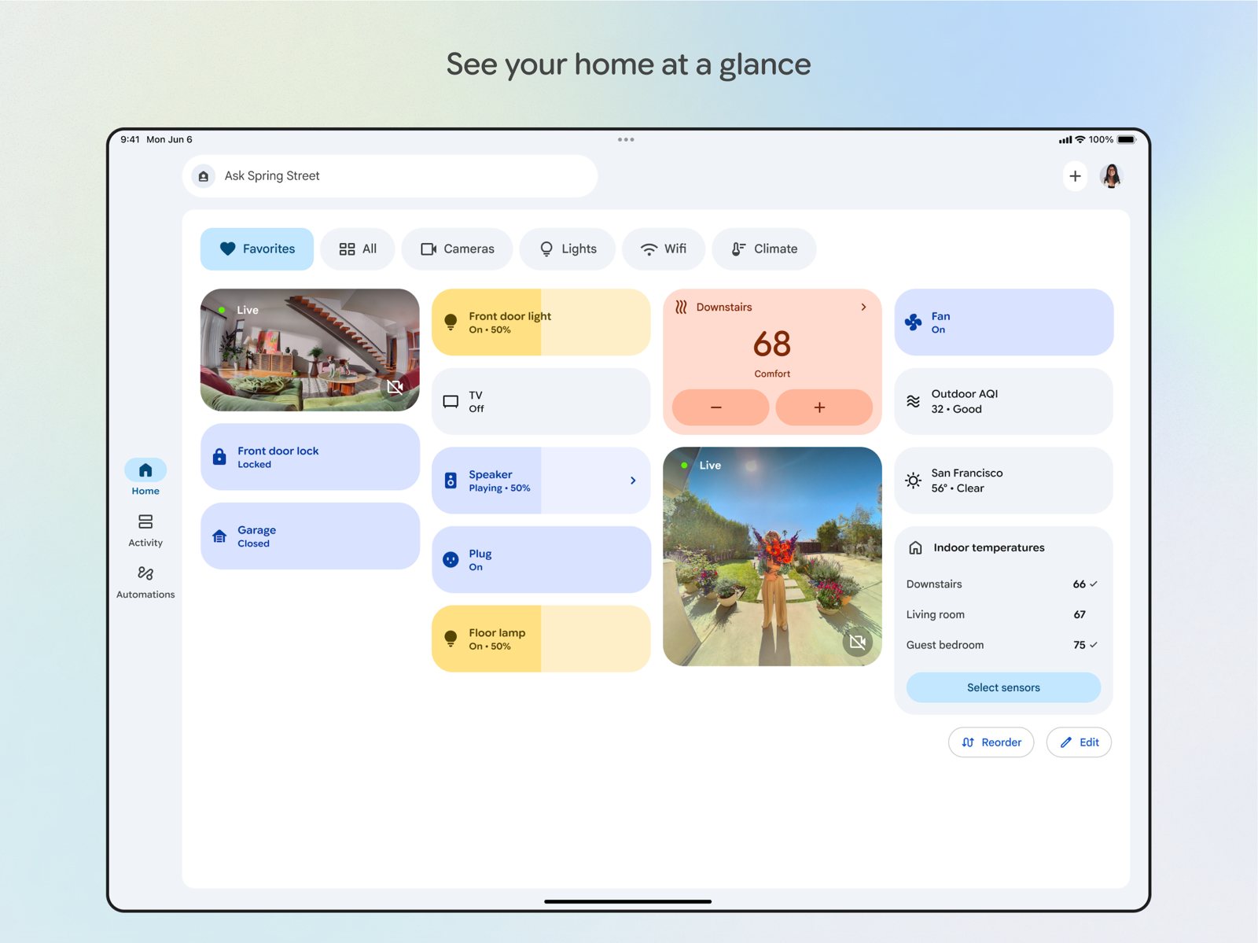The width and height of the screenshot is (1258, 943).
Task: Increase thermostat temperature with plus button
Action: pos(824,407)
